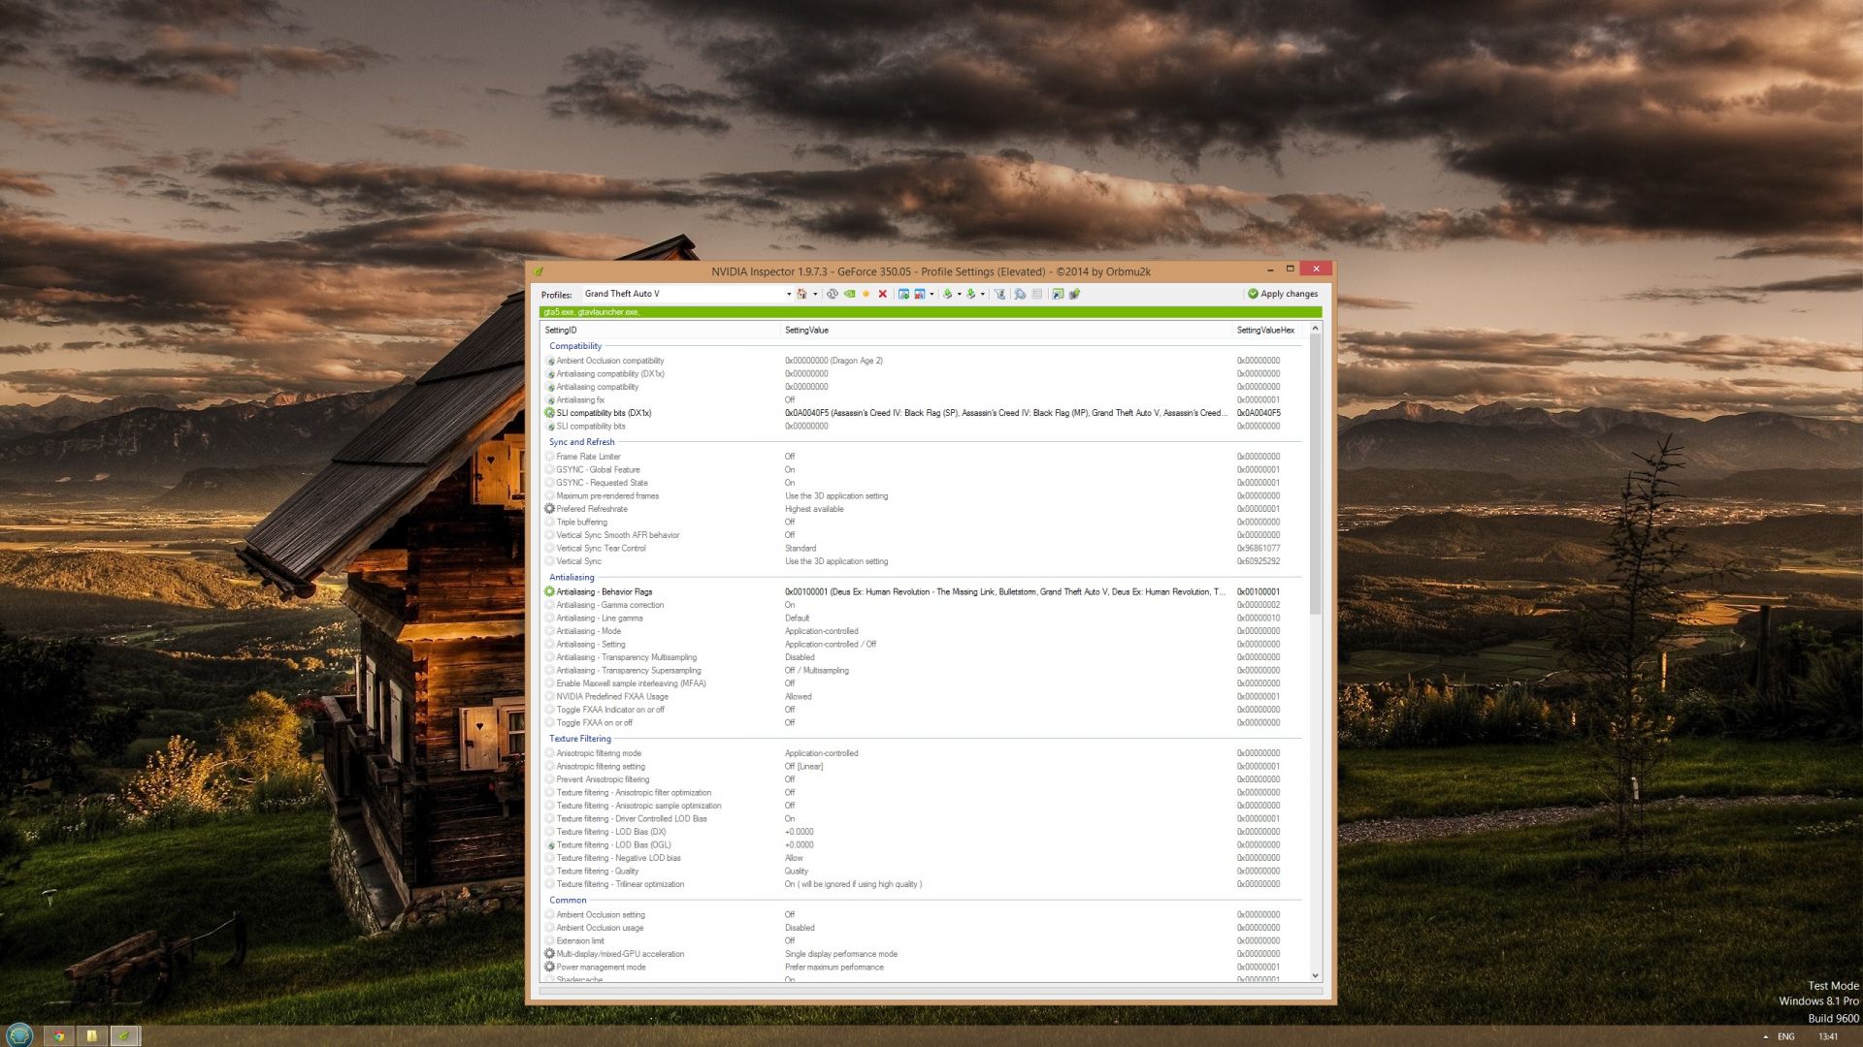Image resolution: width=1863 pixels, height=1047 pixels.
Task: Collapse the Sync and Refresh section header
Action: (582, 442)
